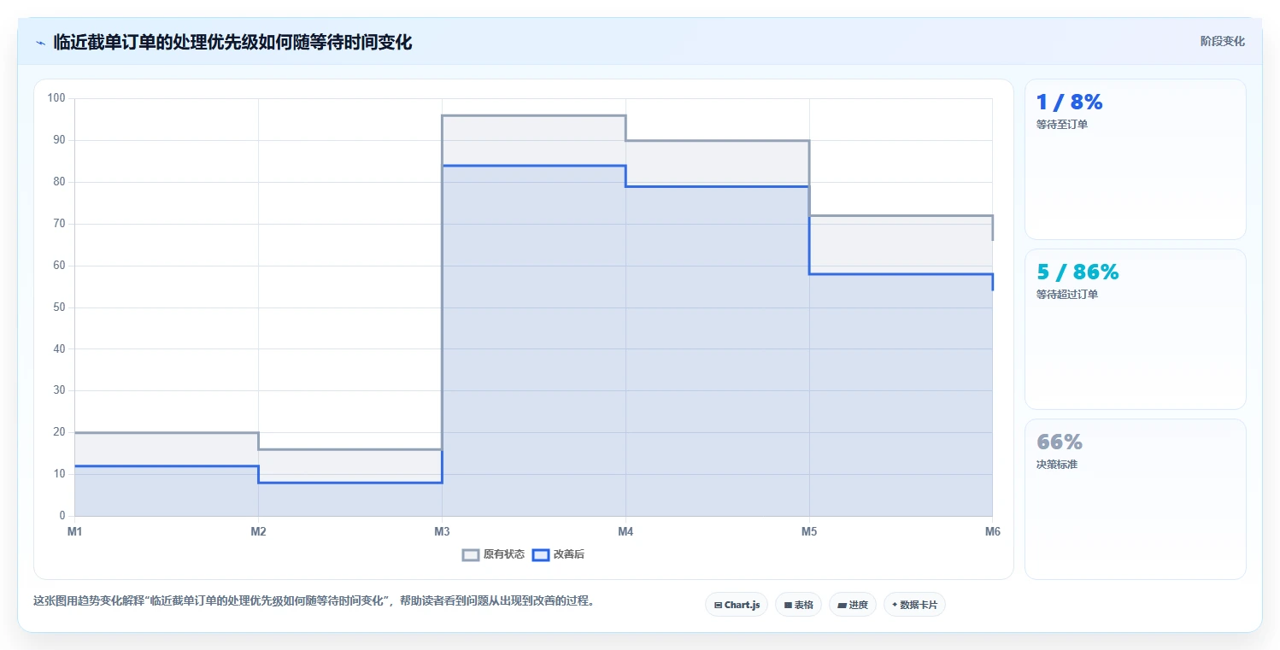The image size is (1280, 650).
Task: Click the 70 y-axis label
Action: [x=59, y=224]
